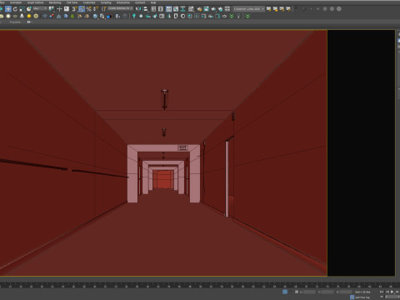Click the green tree foliage icon
The image size is (400, 300).
pos(72,16)
